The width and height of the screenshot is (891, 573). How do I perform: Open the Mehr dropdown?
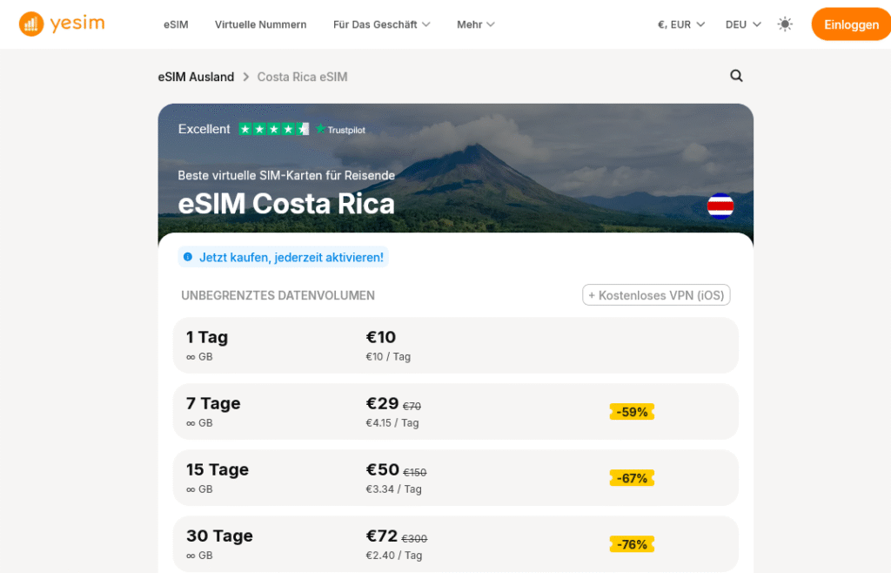pyautogui.click(x=475, y=24)
